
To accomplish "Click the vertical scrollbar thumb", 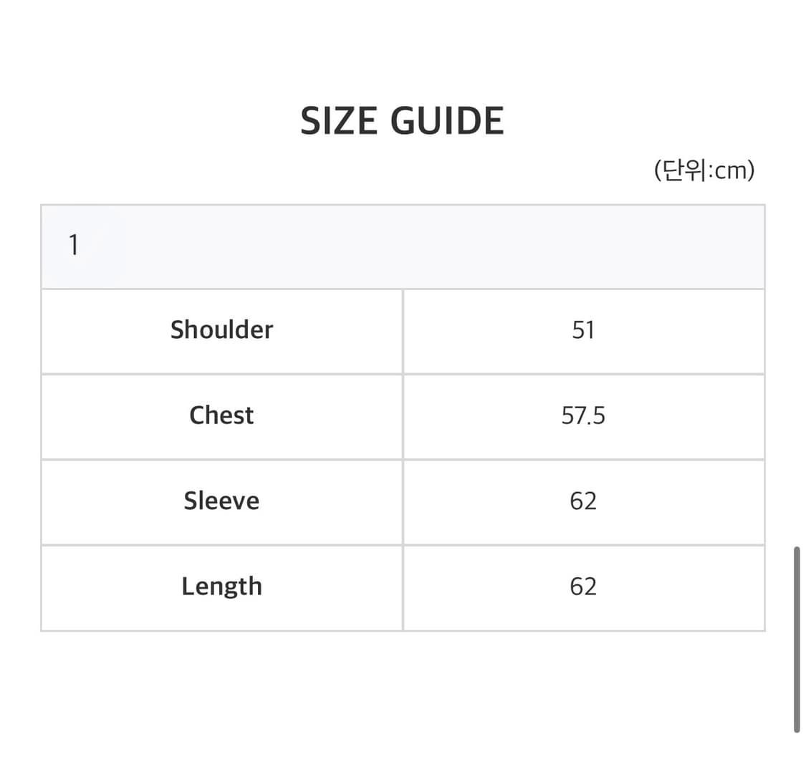I will point(797,640).
